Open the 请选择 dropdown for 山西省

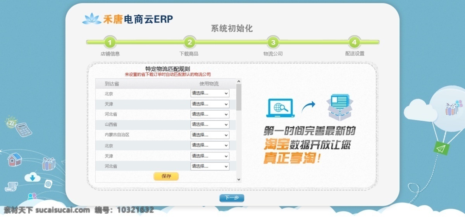click(x=210, y=125)
